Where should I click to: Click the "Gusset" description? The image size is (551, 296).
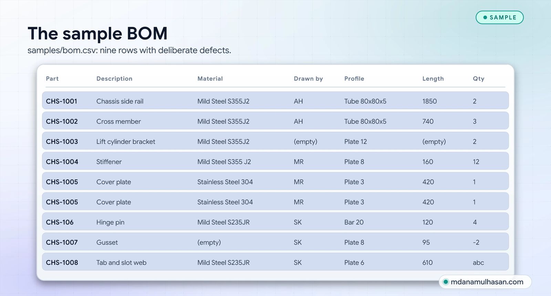pyautogui.click(x=107, y=243)
